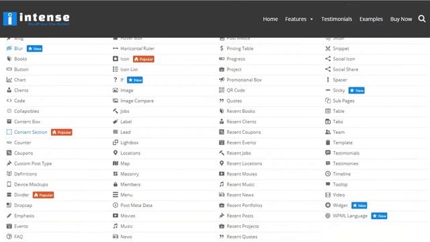Open the Custom Post Type link
The image size is (430, 242).
click(33, 163)
